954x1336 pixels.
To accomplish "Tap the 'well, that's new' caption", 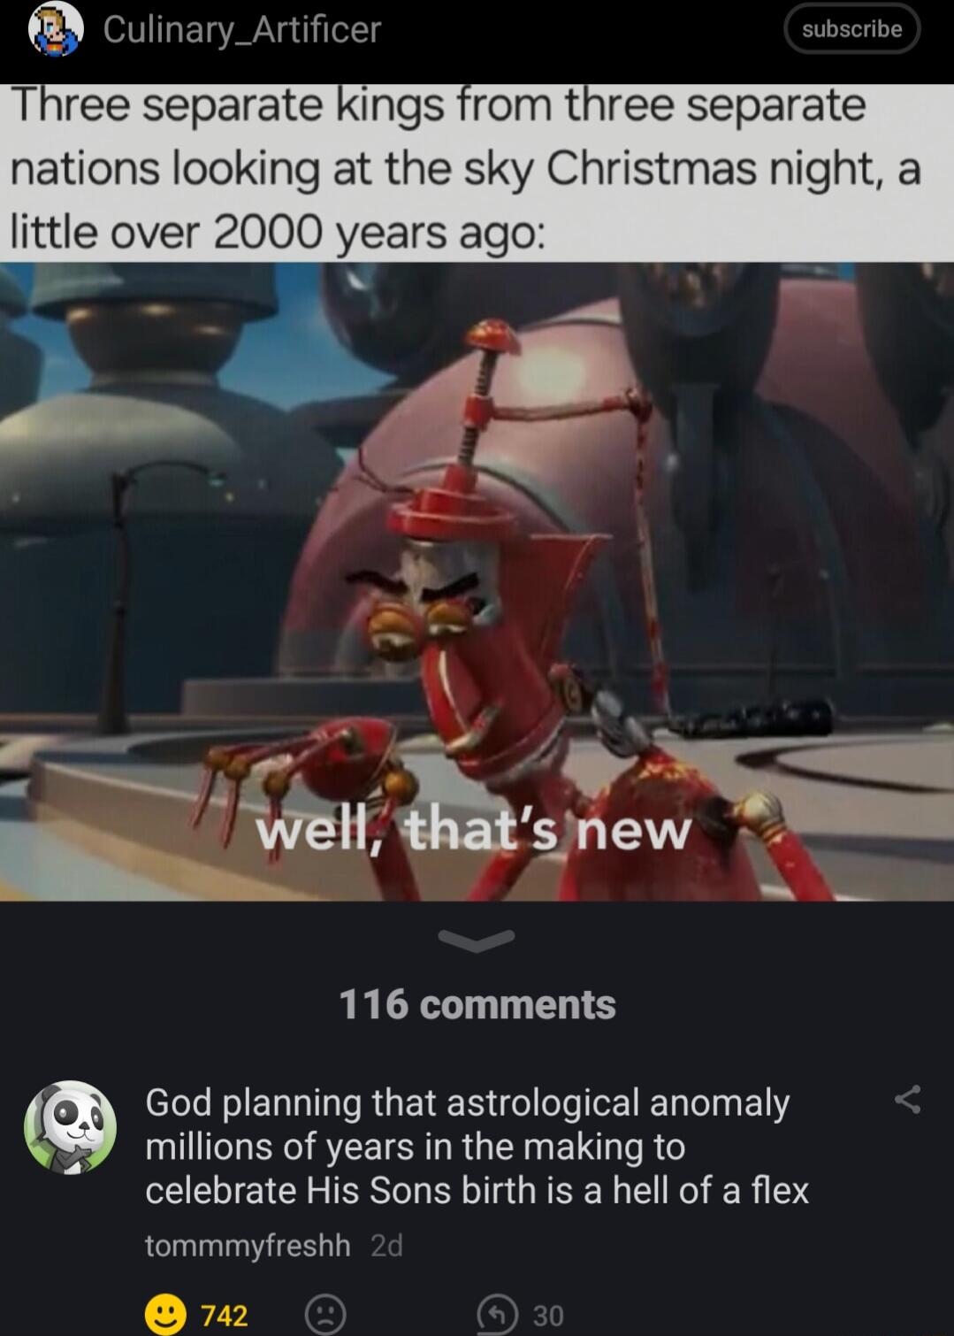I will (472, 831).
